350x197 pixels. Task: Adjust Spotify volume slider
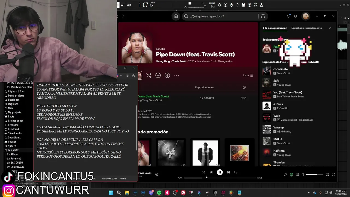tap(314, 174)
